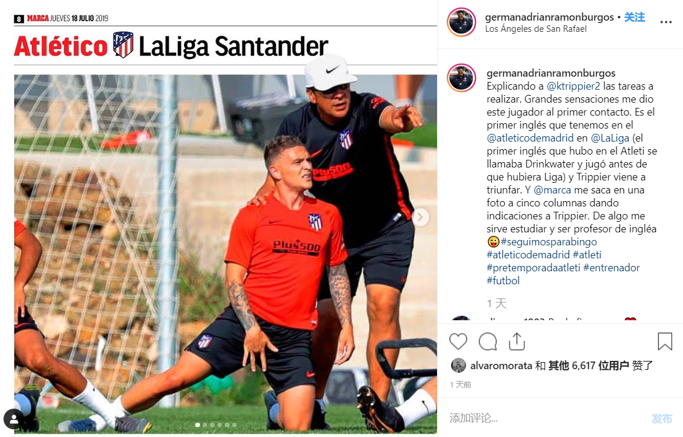This screenshot has width=683, height=437.
Task: Go to next photo with arrow
Action: coord(421,217)
